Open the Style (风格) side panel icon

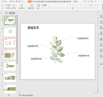(101, 56)
